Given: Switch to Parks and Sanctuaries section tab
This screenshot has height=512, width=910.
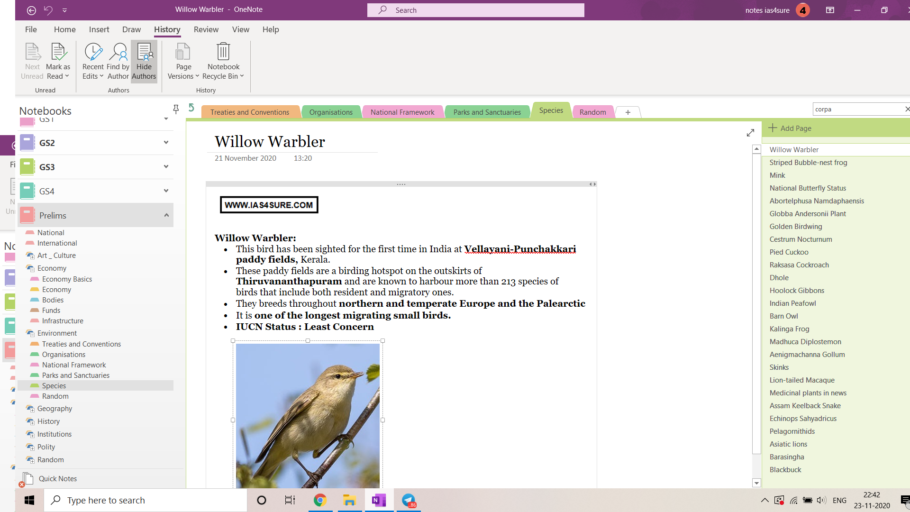Looking at the screenshot, I should tap(487, 112).
